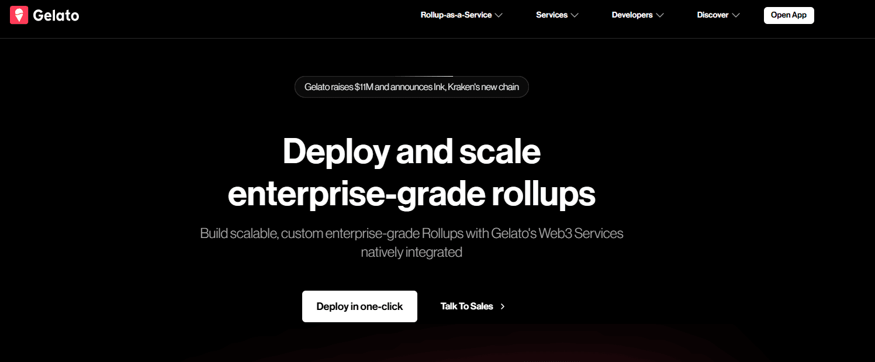Click the arrow icon after Talk To Sales
This screenshot has height=362, width=875.
point(503,306)
